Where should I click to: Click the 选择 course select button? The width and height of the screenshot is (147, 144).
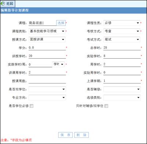(61, 23)
